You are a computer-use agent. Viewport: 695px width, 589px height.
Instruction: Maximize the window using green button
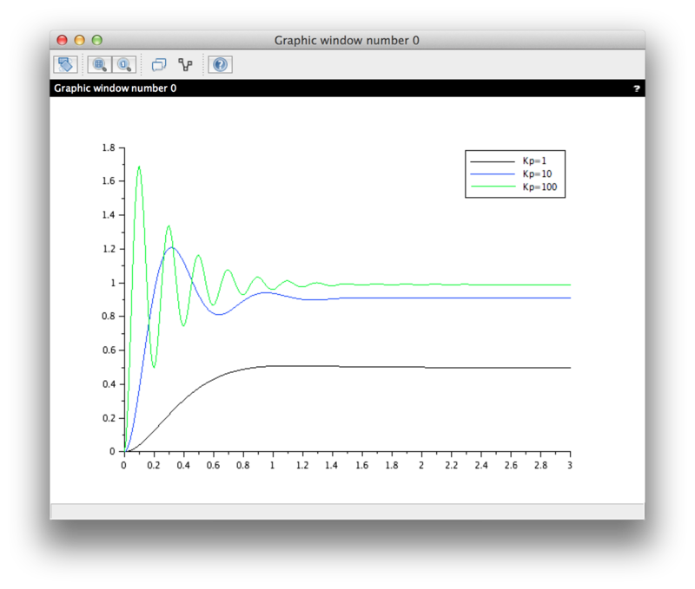(97, 40)
